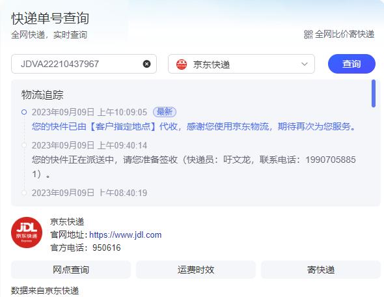Image resolution: width=384 pixels, height=297 pixels.
Task: Expand the 京东快递 courier dropdown arrow
Action: click(305, 64)
